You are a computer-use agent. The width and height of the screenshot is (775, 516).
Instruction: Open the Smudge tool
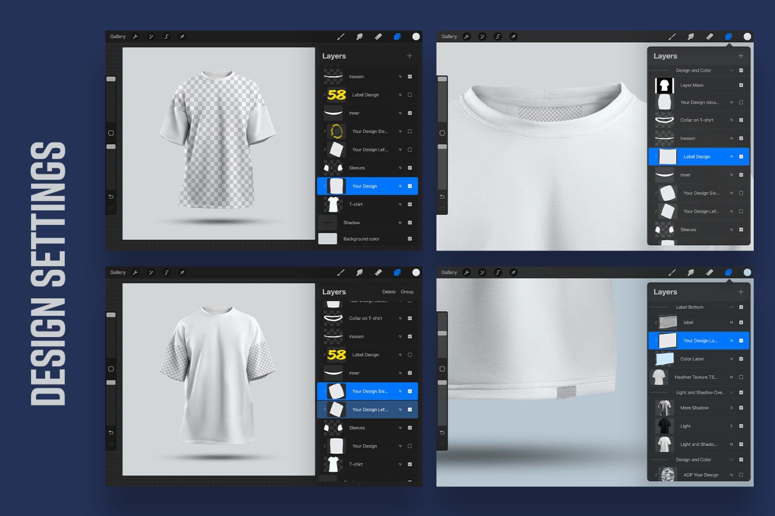point(360,36)
